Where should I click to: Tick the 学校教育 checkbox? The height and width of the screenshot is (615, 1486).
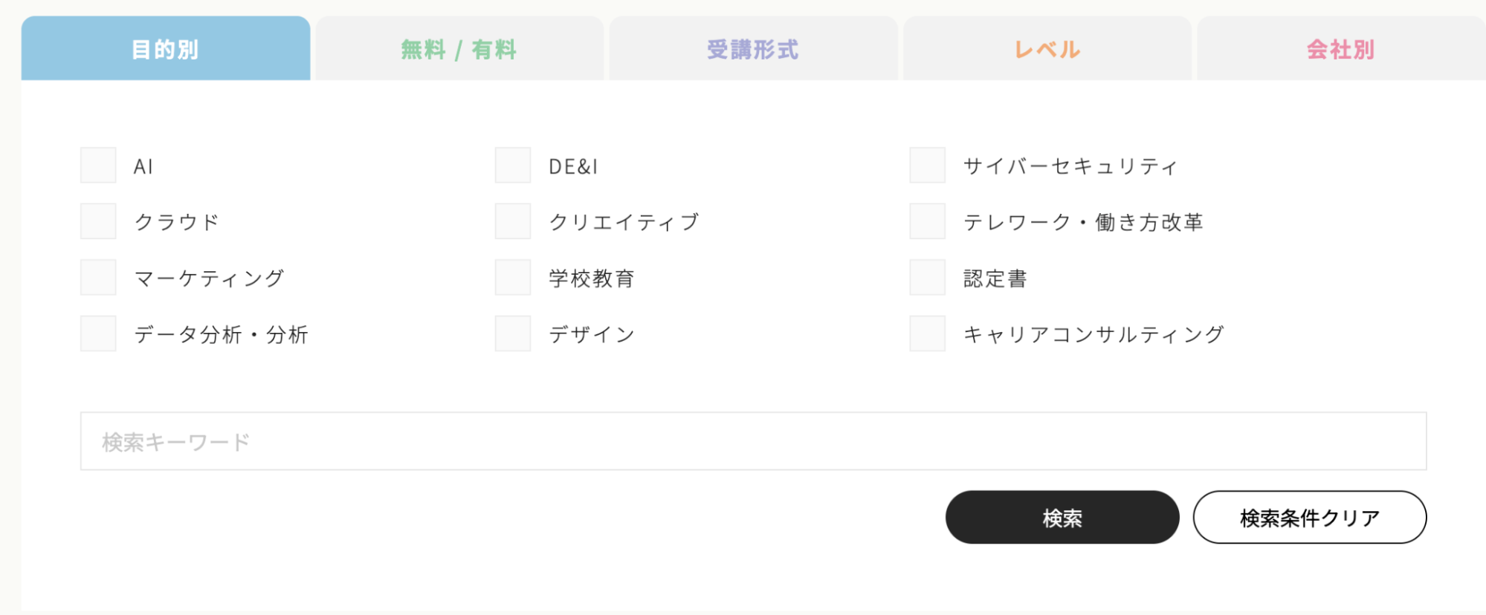(x=513, y=278)
